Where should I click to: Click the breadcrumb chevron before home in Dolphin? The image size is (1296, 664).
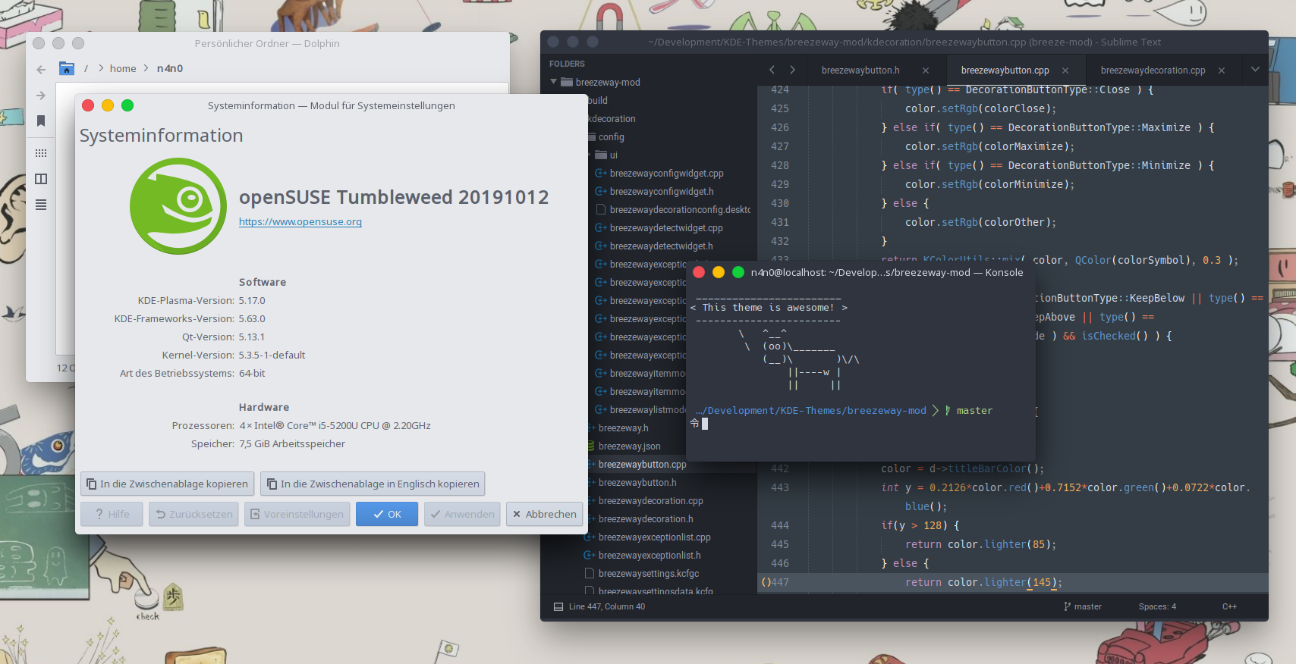coord(101,68)
